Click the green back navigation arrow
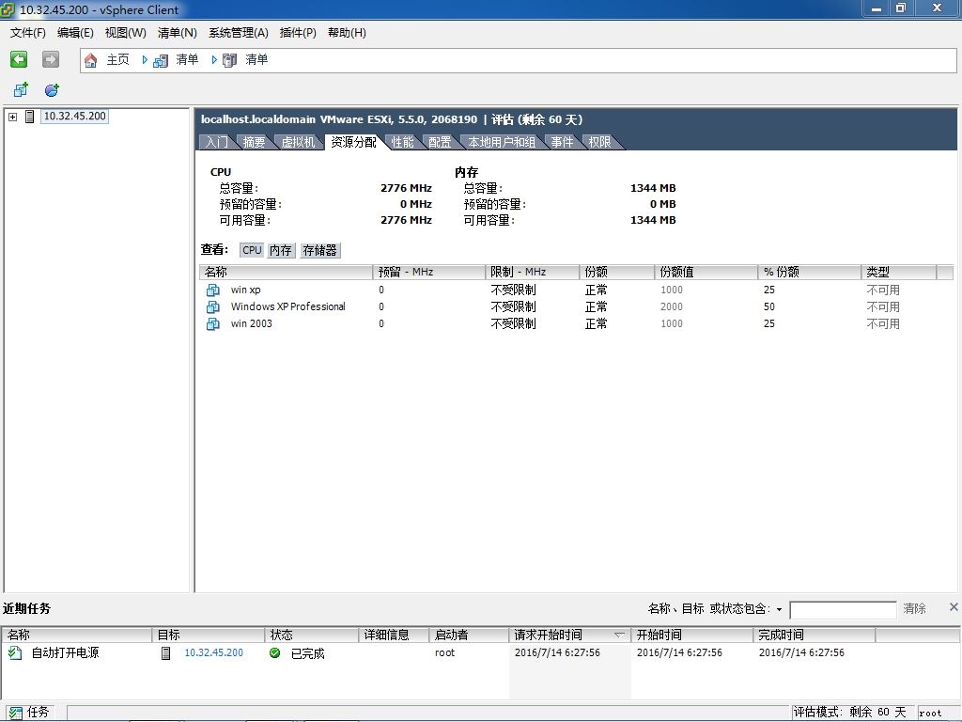The width and height of the screenshot is (962, 722). (19, 59)
